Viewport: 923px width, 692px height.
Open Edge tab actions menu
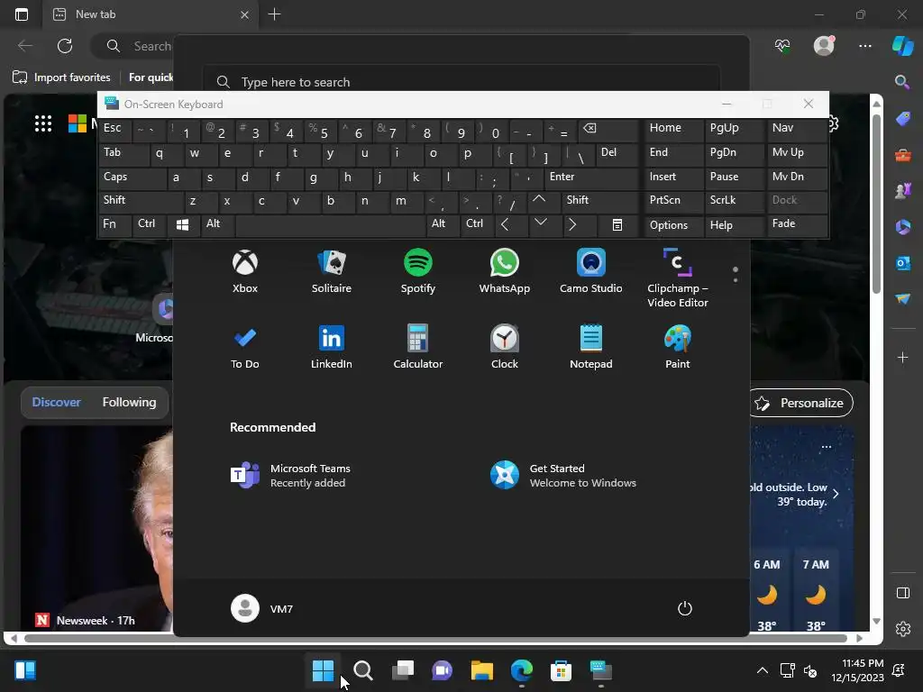coord(22,14)
